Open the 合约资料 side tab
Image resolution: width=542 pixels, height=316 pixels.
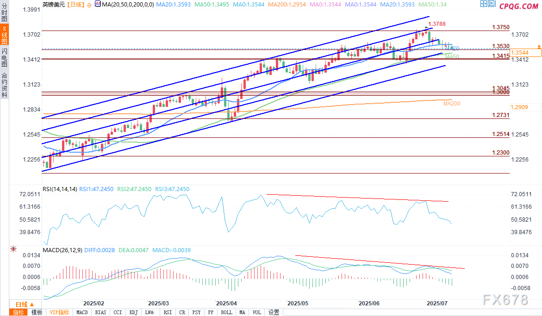click(4, 85)
